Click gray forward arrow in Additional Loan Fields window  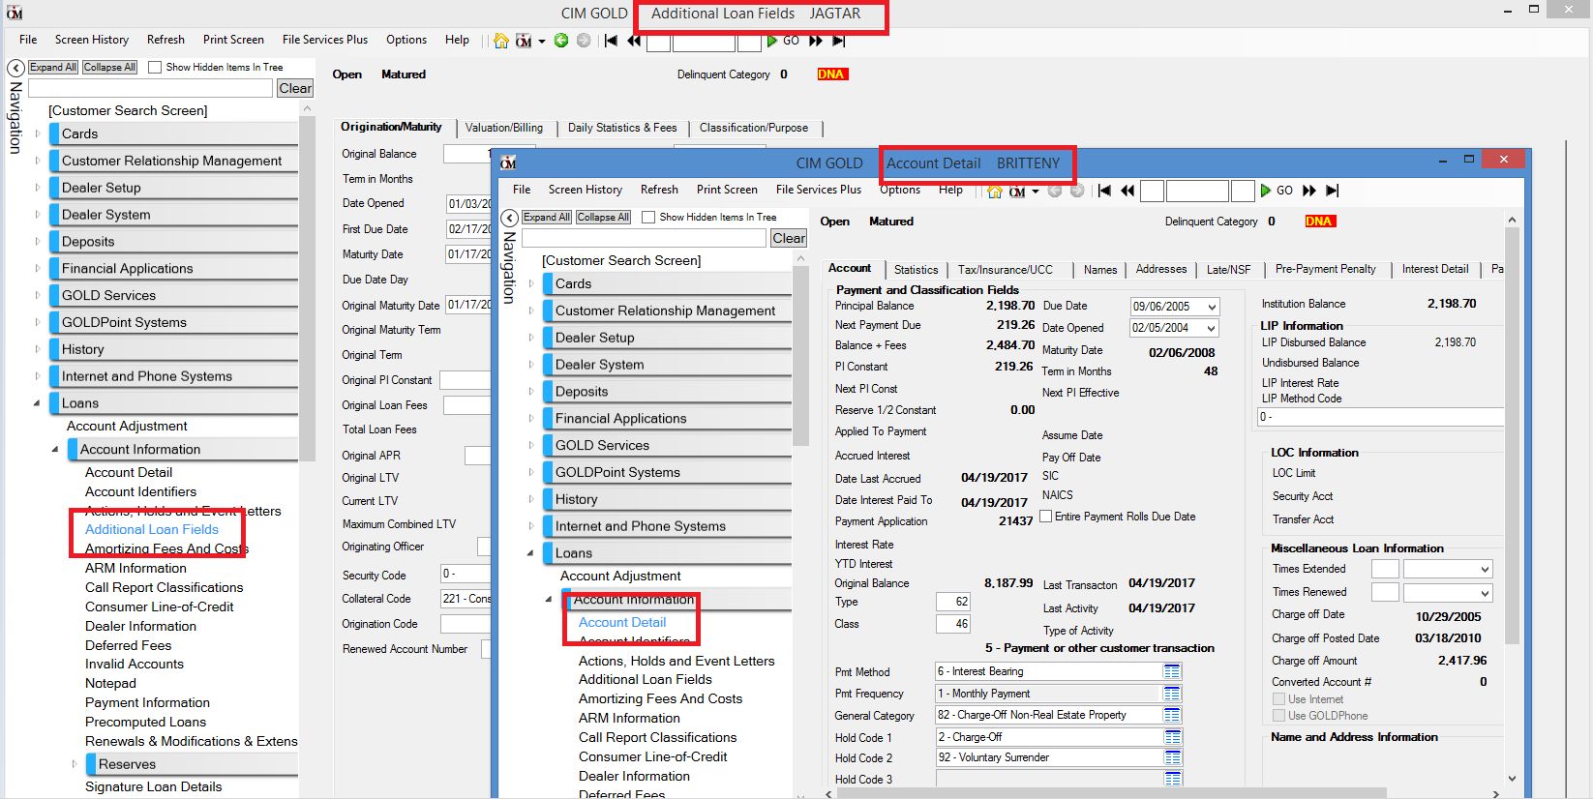(x=584, y=41)
